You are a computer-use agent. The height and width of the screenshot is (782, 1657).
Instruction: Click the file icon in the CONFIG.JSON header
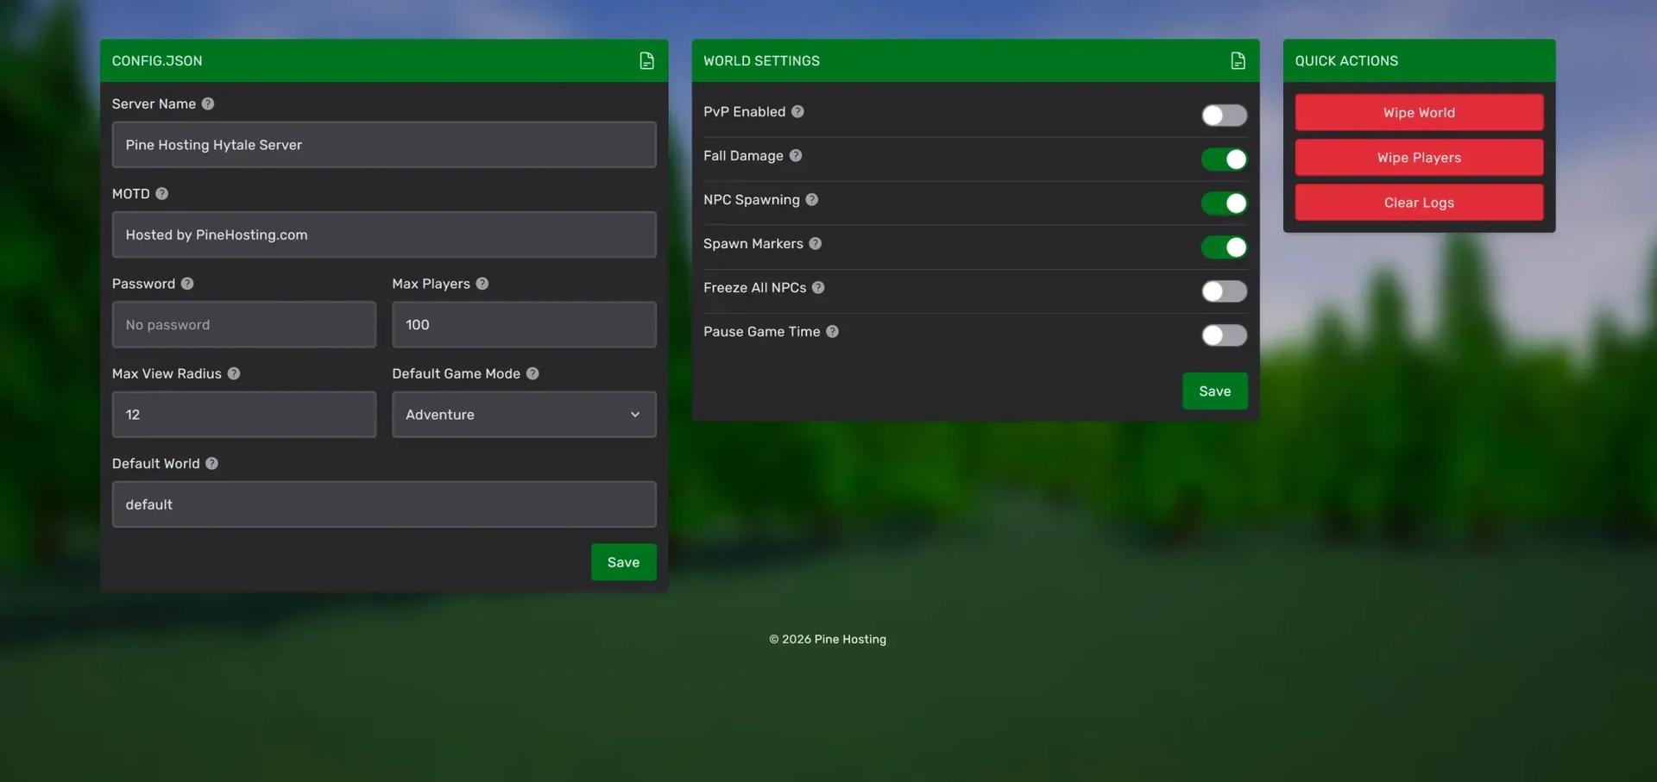646,60
